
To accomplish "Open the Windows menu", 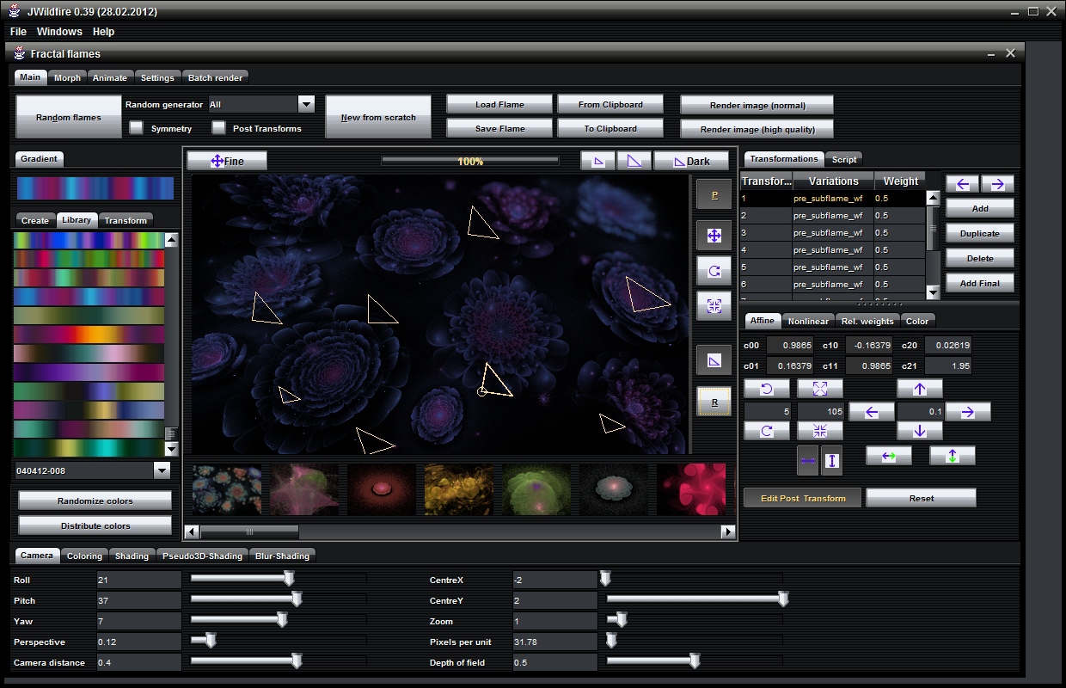I will click(59, 32).
